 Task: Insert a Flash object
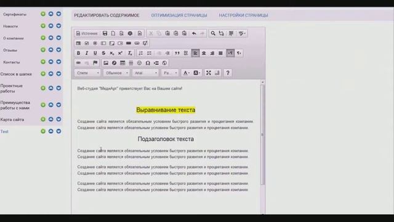click(x=114, y=63)
